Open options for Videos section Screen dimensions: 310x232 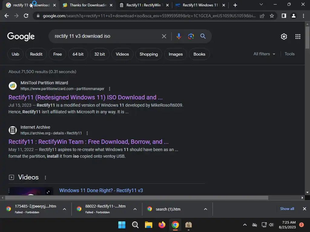tap(45, 178)
